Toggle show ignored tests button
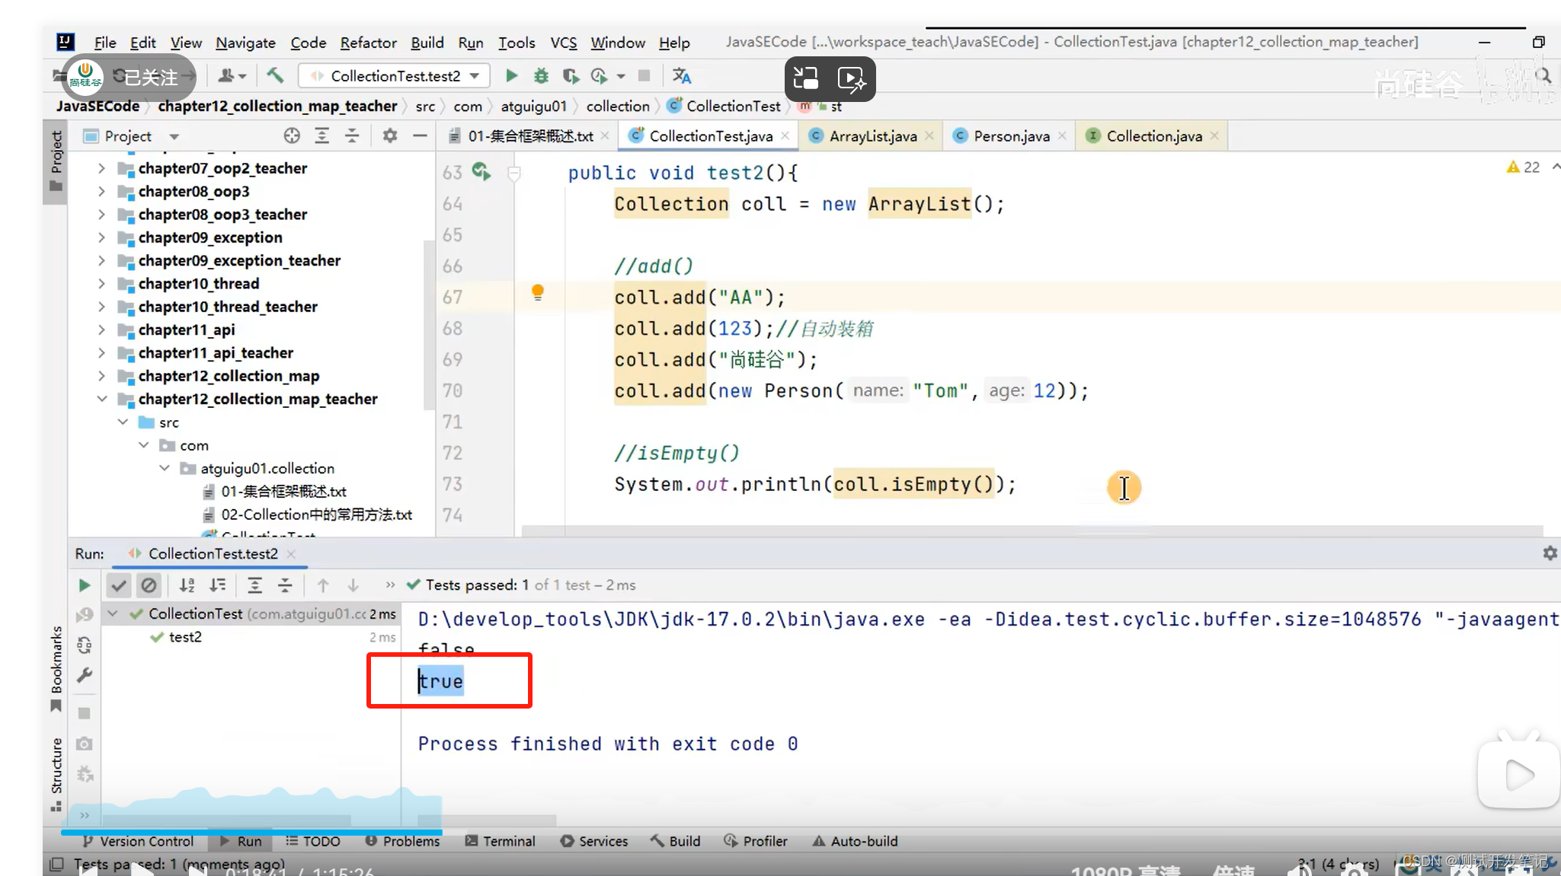The width and height of the screenshot is (1561, 876). [149, 585]
